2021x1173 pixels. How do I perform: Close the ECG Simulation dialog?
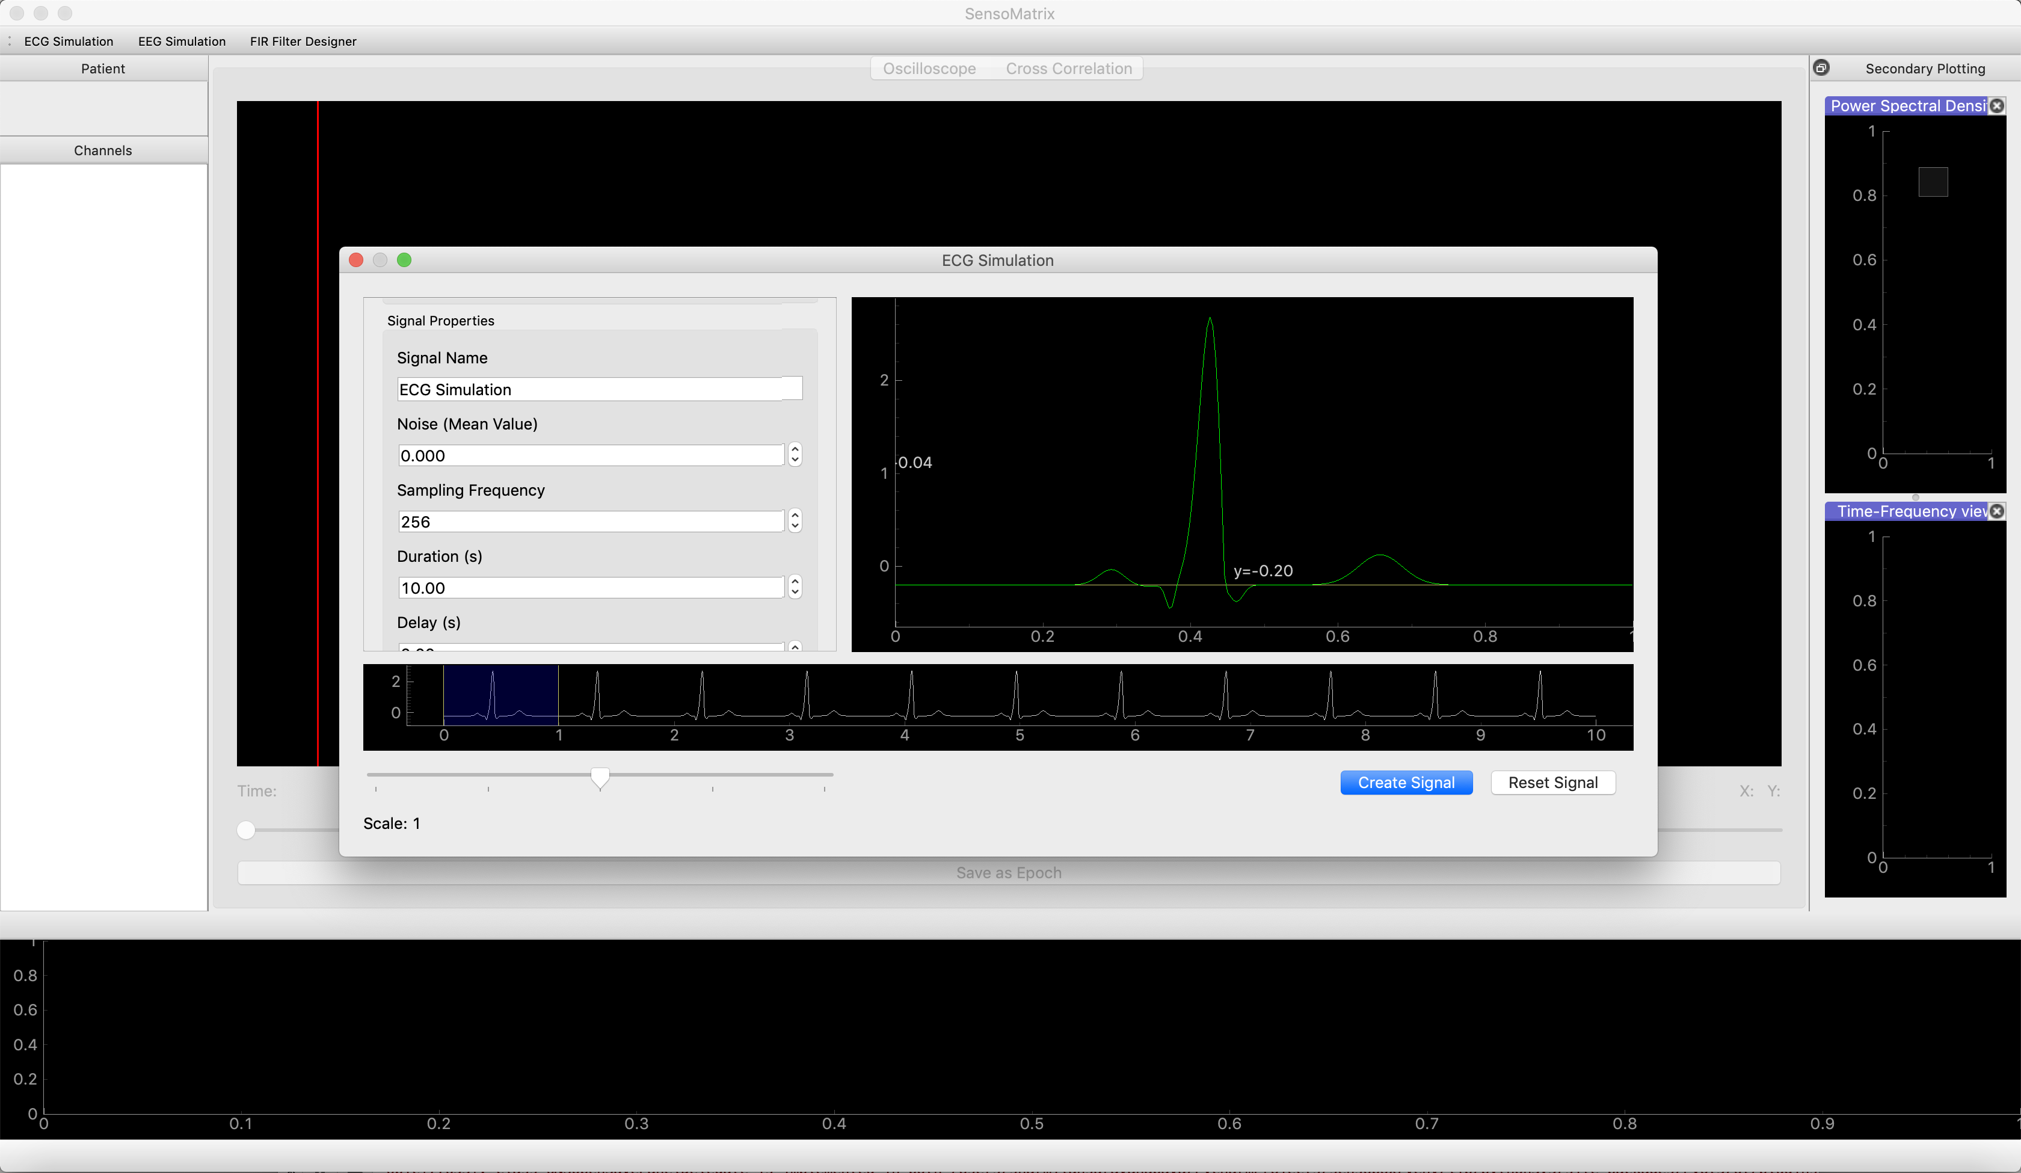click(357, 260)
